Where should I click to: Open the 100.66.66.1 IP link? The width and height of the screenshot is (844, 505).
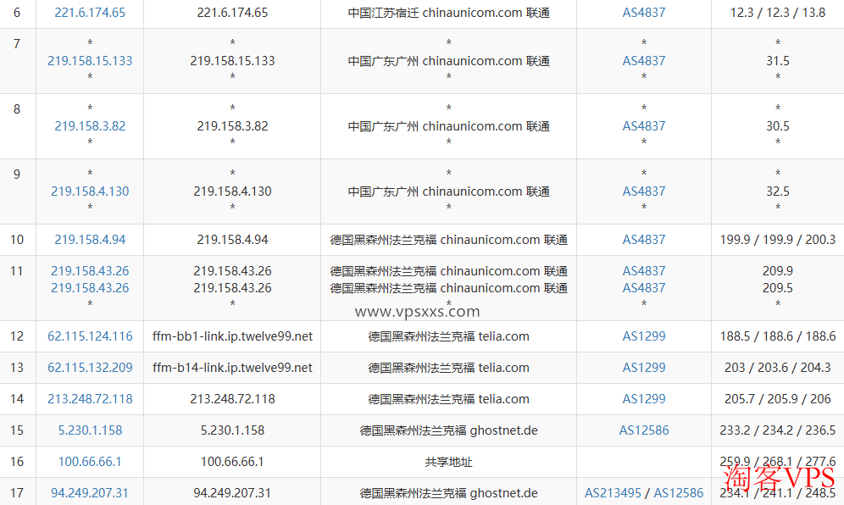tap(90, 462)
